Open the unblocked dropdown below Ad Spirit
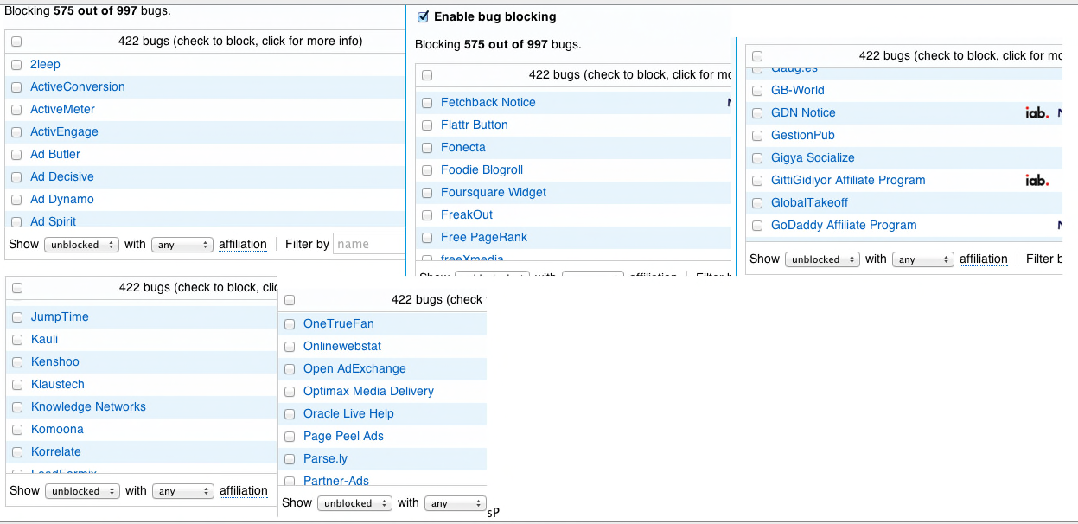This screenshot has height=524, width=1078. point(83,245)
